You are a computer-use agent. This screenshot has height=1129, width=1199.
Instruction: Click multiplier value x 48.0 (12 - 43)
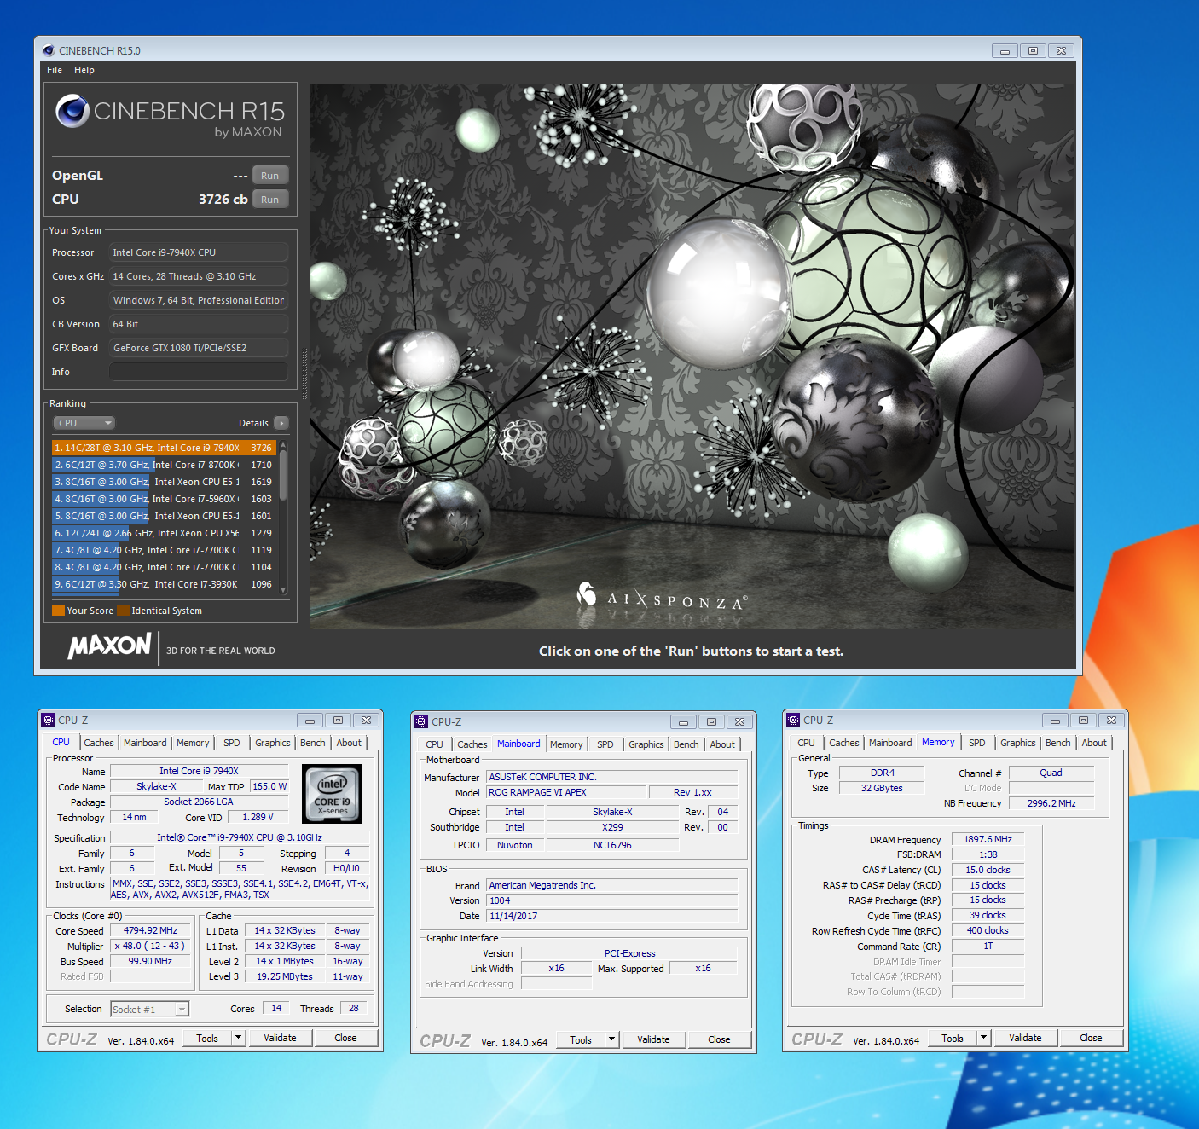pyautogui.click(x=150, y=946)
